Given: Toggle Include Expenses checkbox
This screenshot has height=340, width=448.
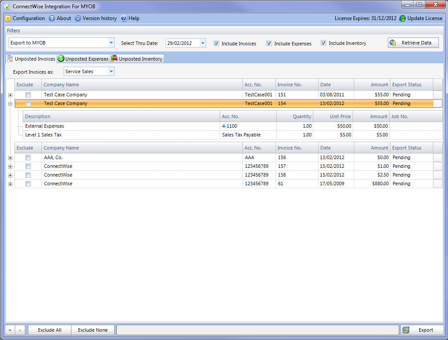Looking at the screenshot, I should click(x=269, y=44).
